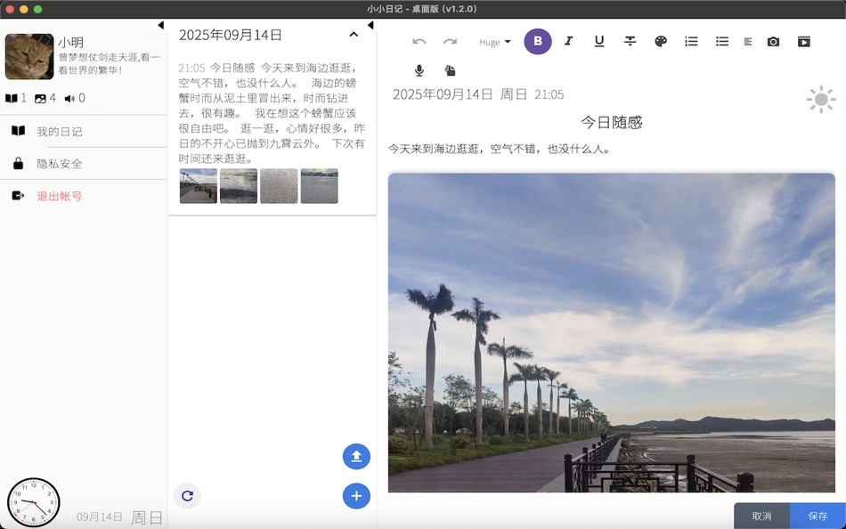Click the sunny weather toggle icon
846x529 pixels.
coord(820,99)
